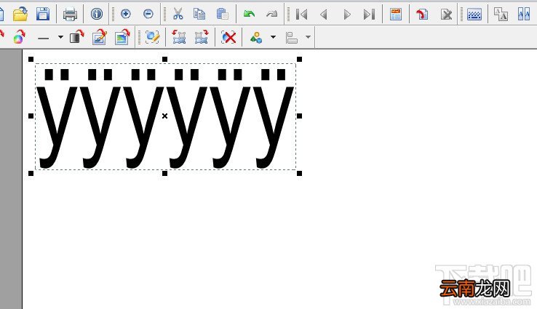Click the top-left selection handle of the text box

31,59
